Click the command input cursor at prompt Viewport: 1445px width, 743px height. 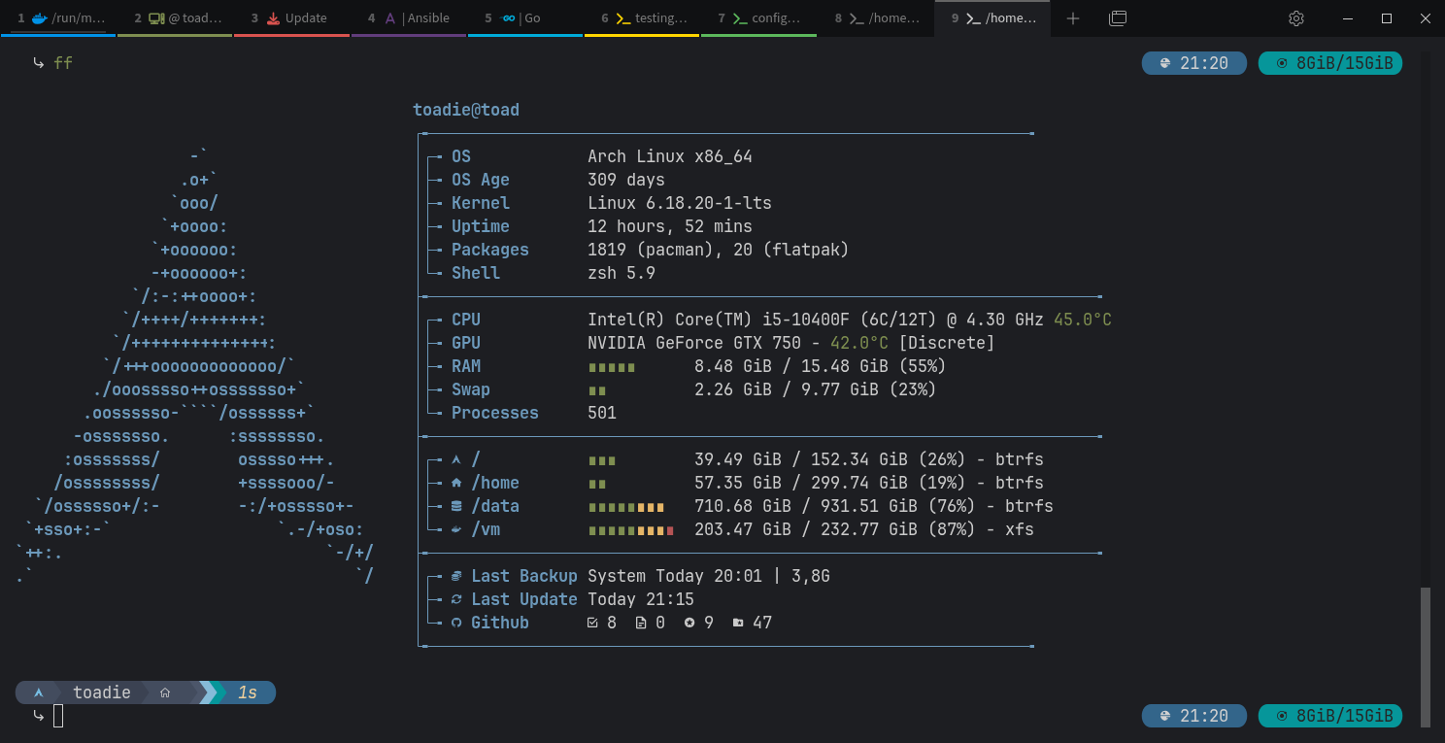(58, 716)
